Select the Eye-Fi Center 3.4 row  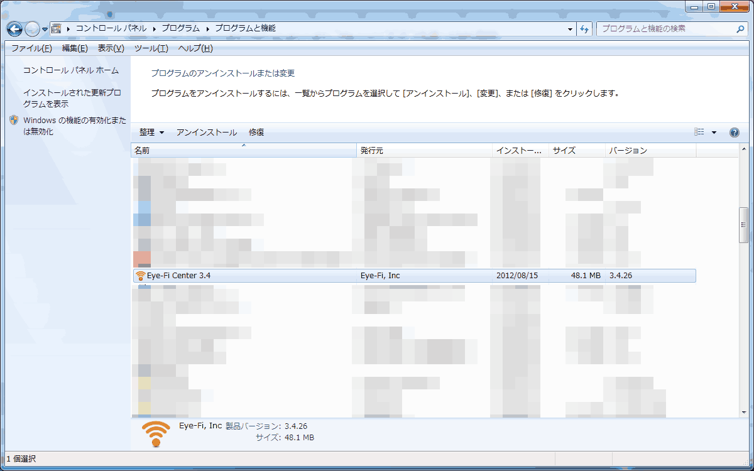click(414, 276)
